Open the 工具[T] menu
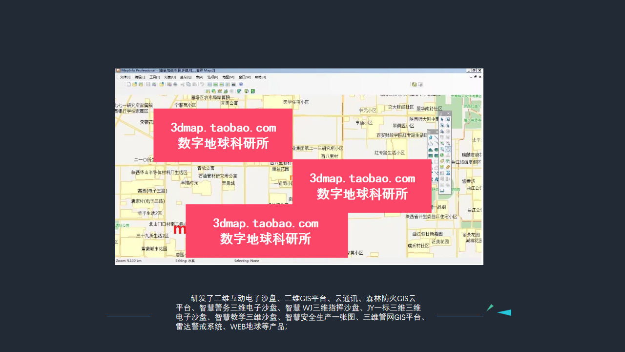625x352 pixels. pos(155,77)
